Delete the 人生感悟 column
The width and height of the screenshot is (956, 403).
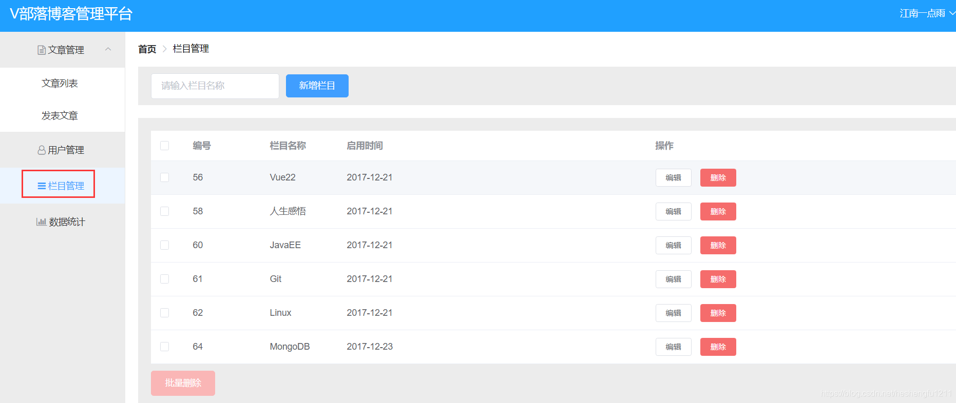(x=718, y=212)
